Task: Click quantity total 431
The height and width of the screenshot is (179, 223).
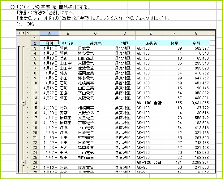Action: 174,162
